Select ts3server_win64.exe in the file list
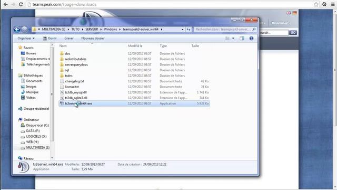The width and height of the screenshot is (337, 190). [x=134, y=103]
